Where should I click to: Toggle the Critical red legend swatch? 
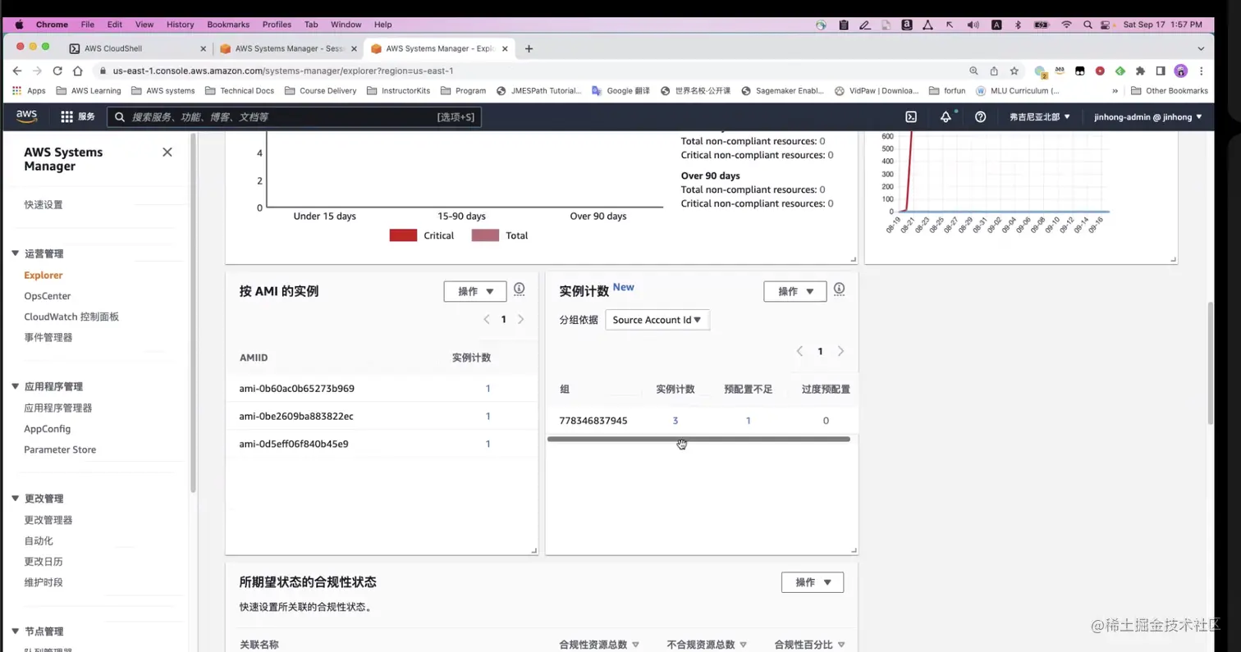coord(403,235)
